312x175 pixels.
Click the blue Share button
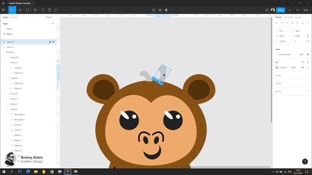click(281, 10)
